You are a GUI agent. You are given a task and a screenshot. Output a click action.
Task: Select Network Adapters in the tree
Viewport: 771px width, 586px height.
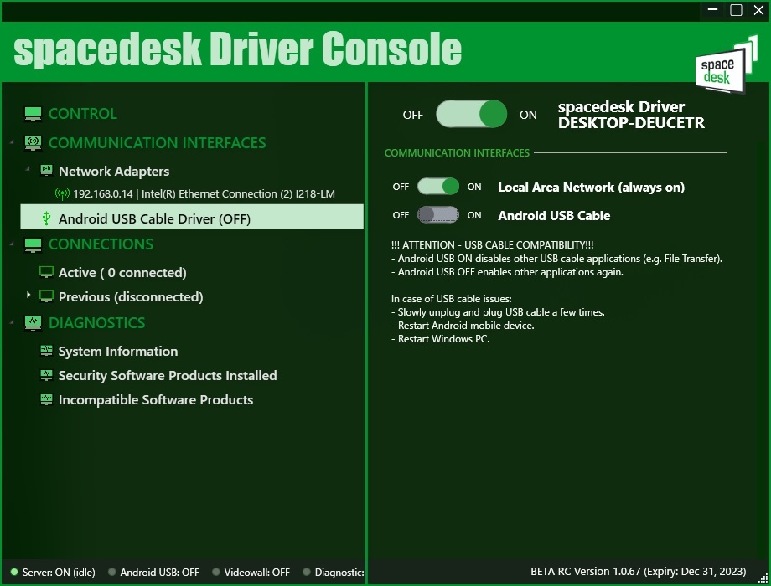(114, 171)
